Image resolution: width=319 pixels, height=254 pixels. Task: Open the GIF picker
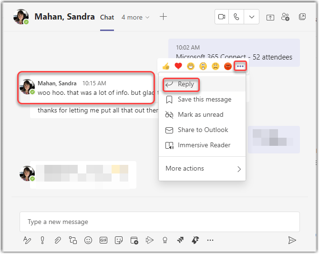click(103, 240)
